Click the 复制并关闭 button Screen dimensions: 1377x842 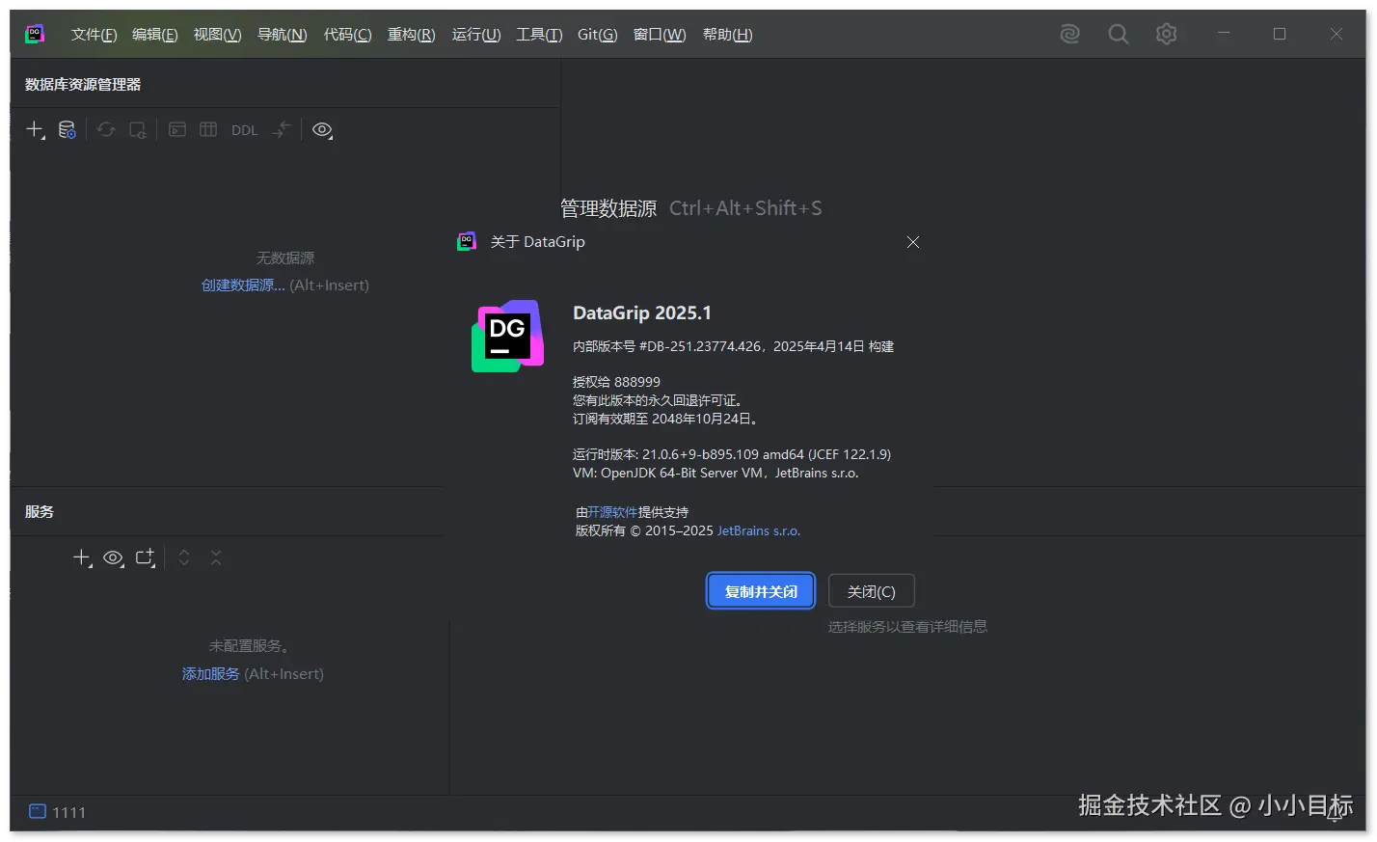761,591
